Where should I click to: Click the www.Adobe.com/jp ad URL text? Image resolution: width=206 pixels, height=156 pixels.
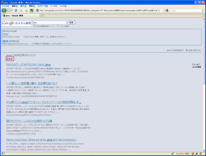coord(11,37)
